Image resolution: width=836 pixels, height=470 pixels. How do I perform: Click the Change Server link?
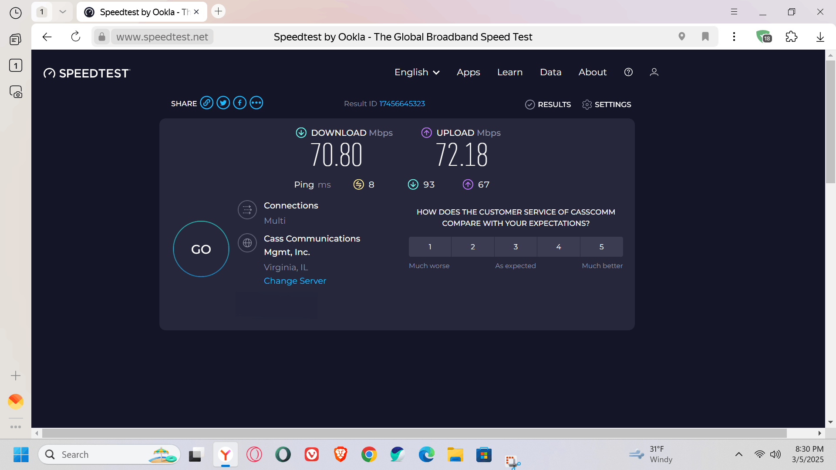click(295, 281)
